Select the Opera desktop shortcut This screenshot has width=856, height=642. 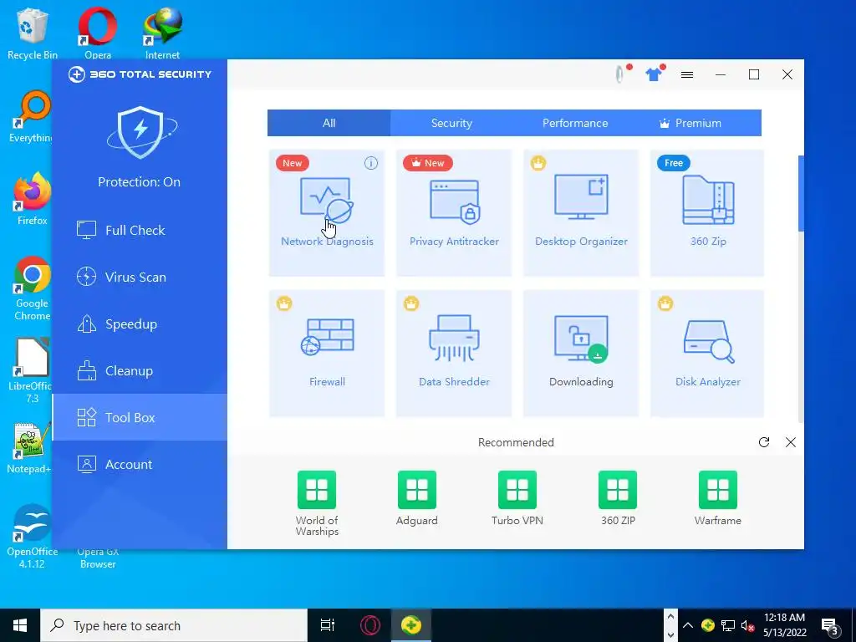(x=98, y=33)
